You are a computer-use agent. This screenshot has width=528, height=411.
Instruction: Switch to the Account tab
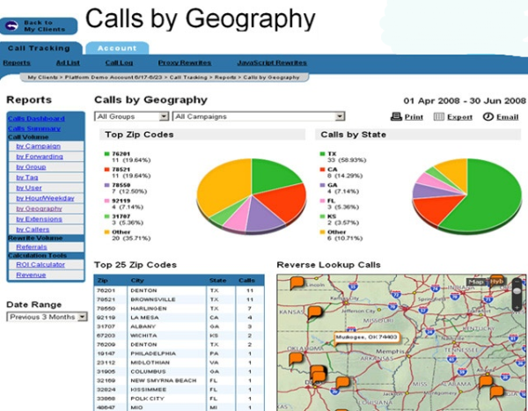117,48
